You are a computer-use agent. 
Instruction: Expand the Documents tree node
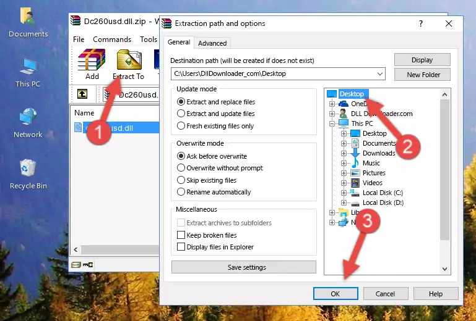pyautogui.click(x=344, y=143)
